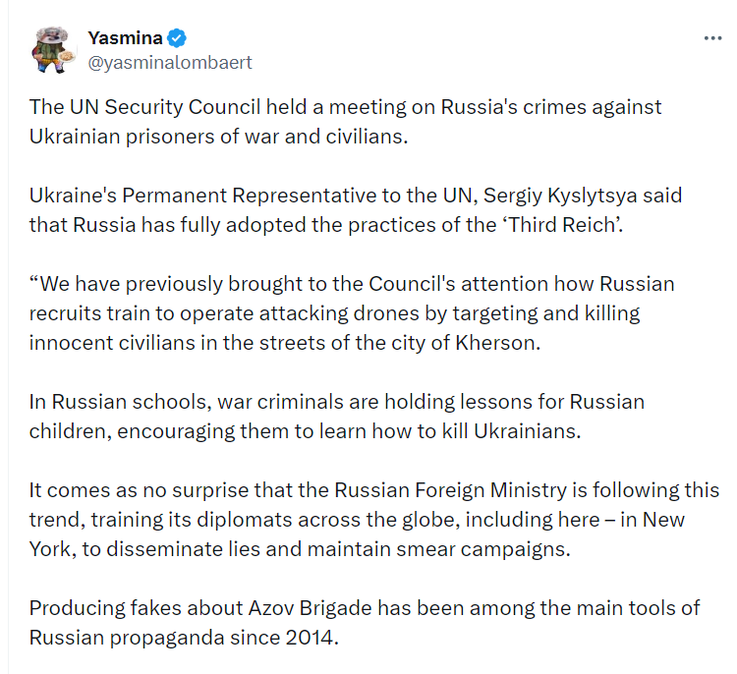The width and height of the screenshot is (737, 674).
Task: Click Yasmina's profile avatar picture
Action: point(53,50)
